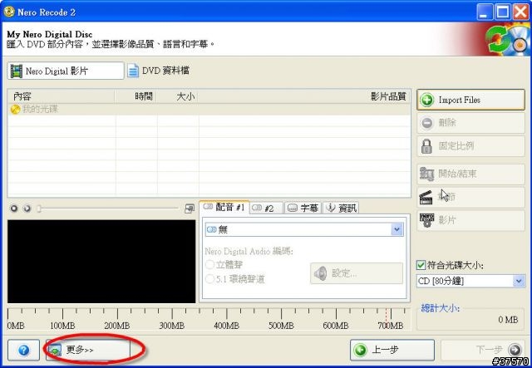Click the clapperboard chapters icon

pos(426,198)
